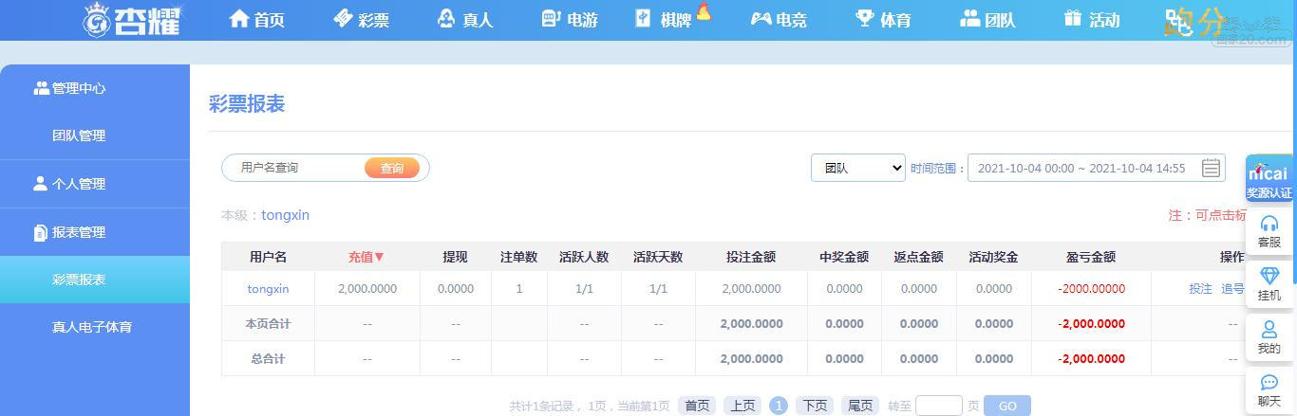Click the document icon beside 报表管理

click(40, 232)
